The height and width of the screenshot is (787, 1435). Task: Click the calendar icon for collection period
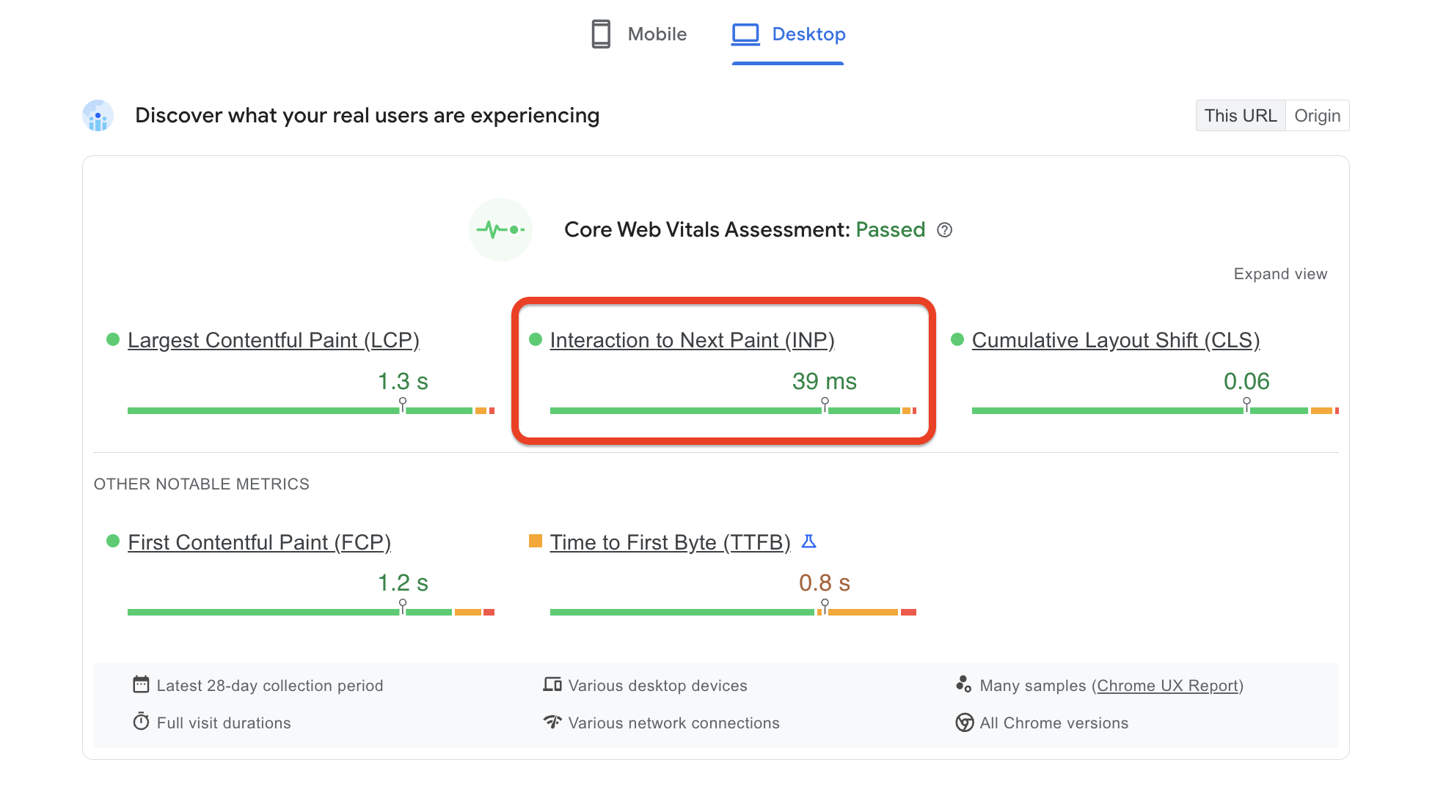tap(141, 684)
